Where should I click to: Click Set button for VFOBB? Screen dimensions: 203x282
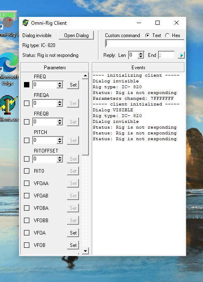(x=73, y=220)
